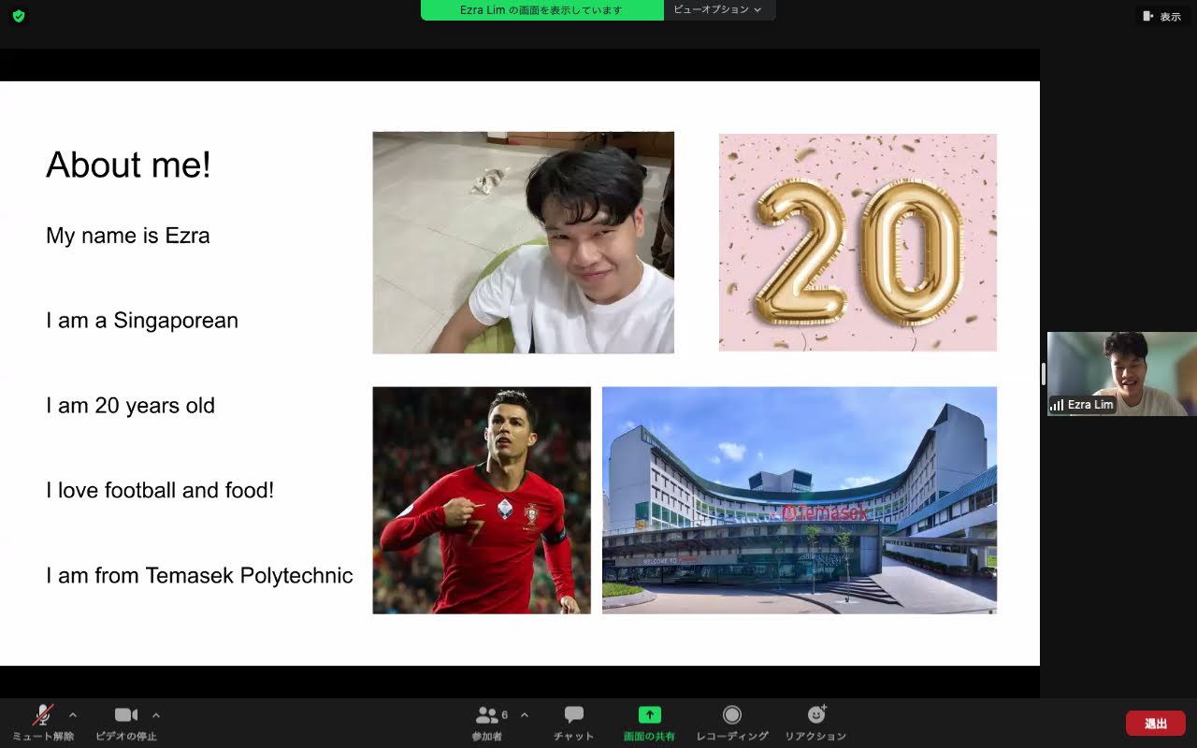
Task: Stop video with the camera icon
Action: point(125,715)
